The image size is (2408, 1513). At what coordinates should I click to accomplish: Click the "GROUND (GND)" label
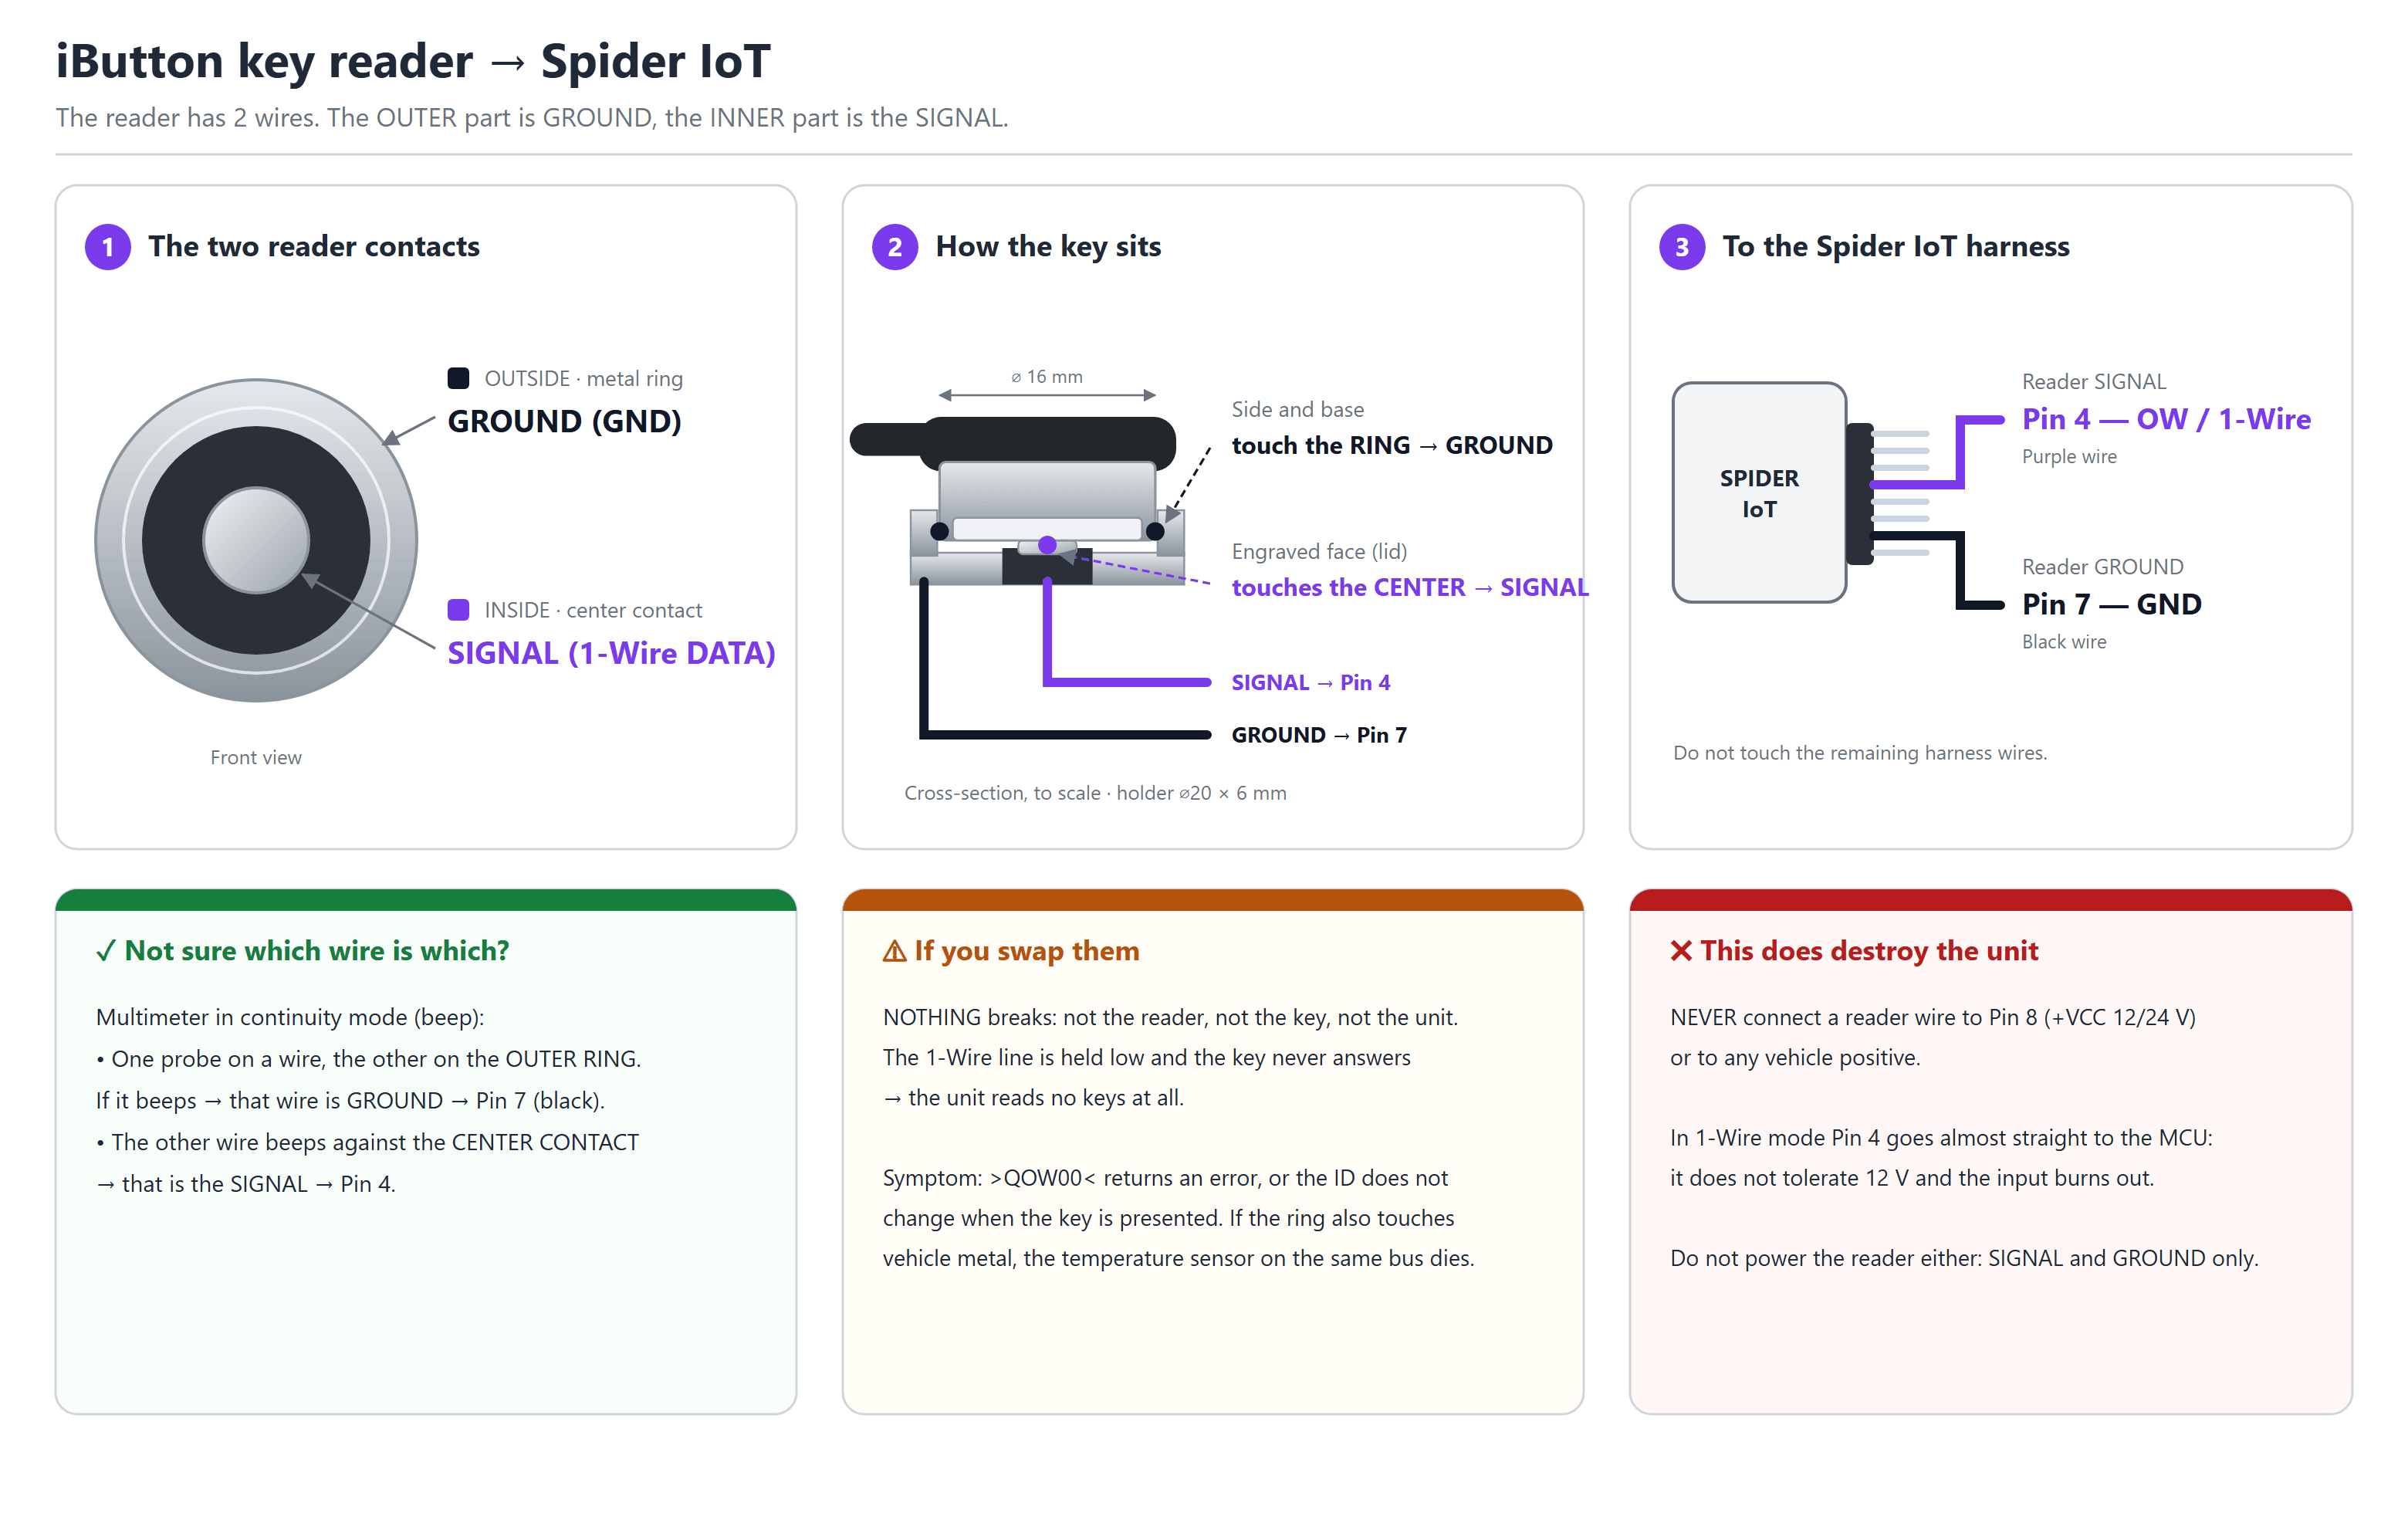click(565, 421)
